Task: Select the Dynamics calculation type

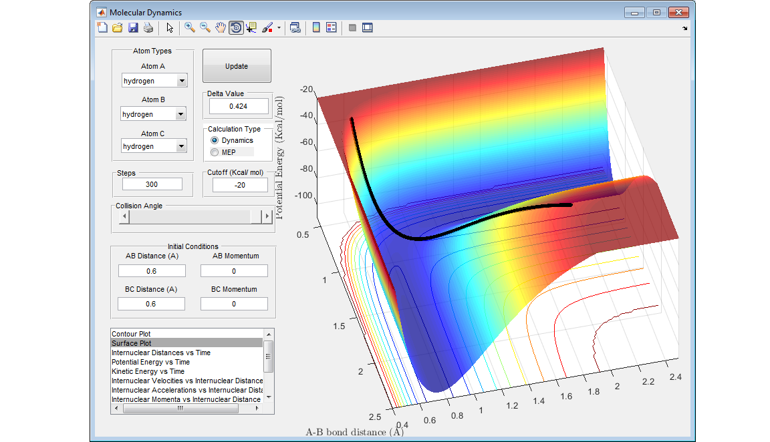Action: coord(215,140)
